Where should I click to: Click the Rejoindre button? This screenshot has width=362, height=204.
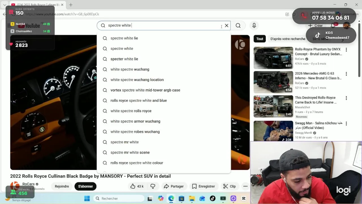[x=62, y=186]
